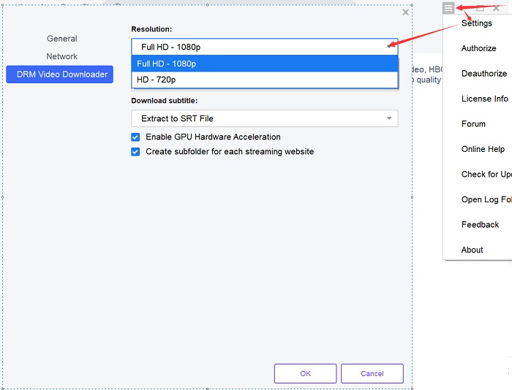Image resolution: width=512 pixels, height=390 pixels.
Task: Open Settings from the main menu
Action: pos(477,23)
